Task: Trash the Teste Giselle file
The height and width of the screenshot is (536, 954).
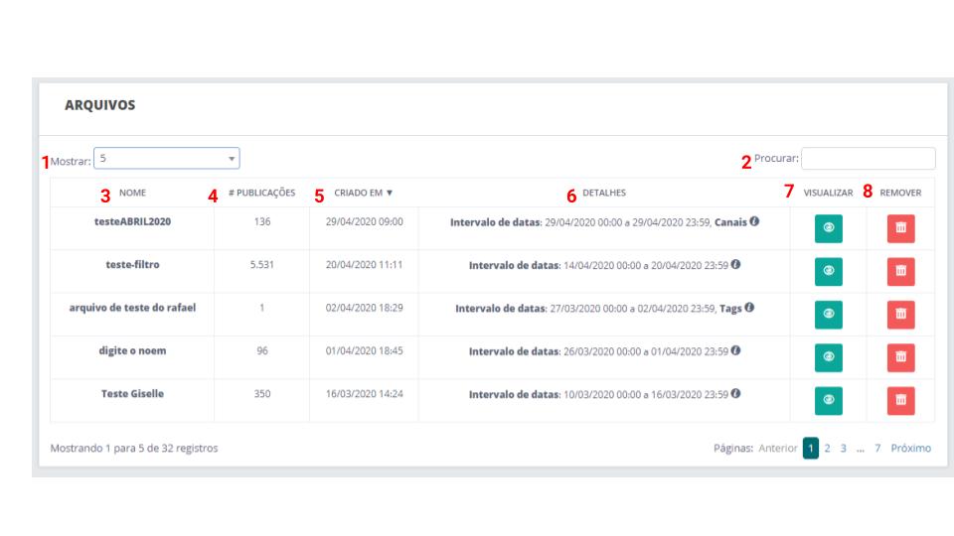Action: pos(900,399)
